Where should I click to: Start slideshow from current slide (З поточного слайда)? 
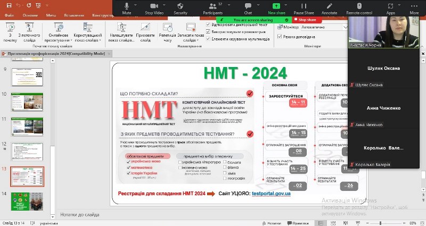coord(29,32)
